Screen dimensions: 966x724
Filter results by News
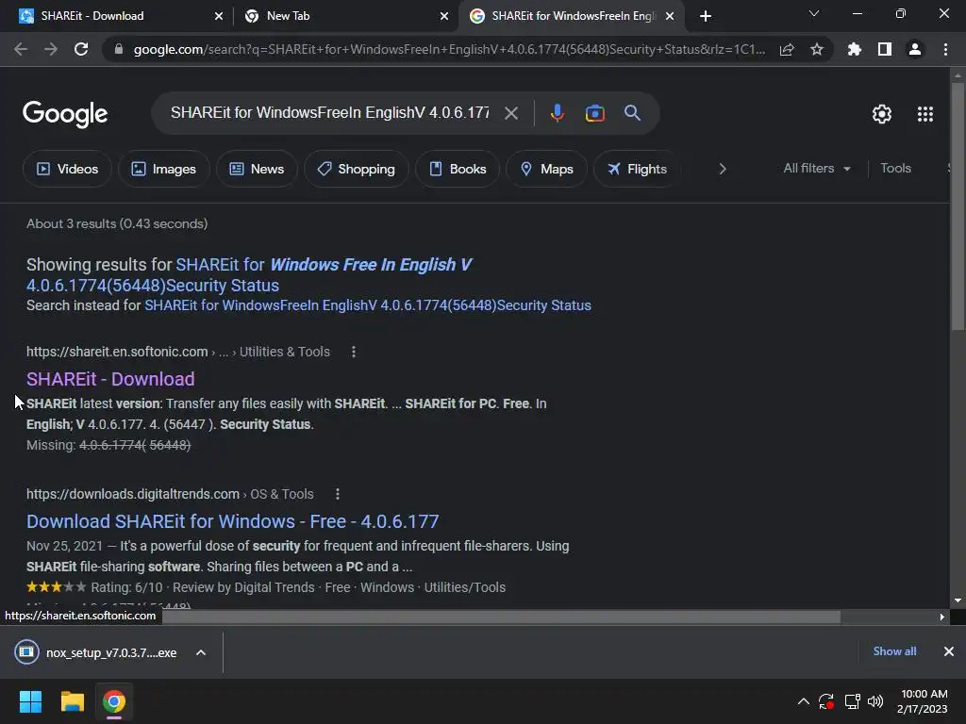[257, 169]
